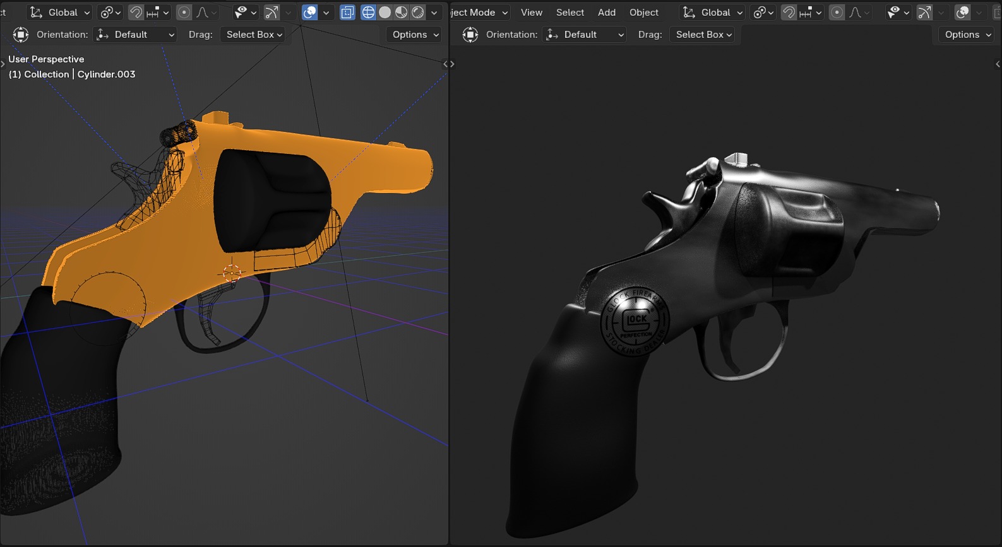Open Global transform orientation dropdown in right viewport

point(712,13)
